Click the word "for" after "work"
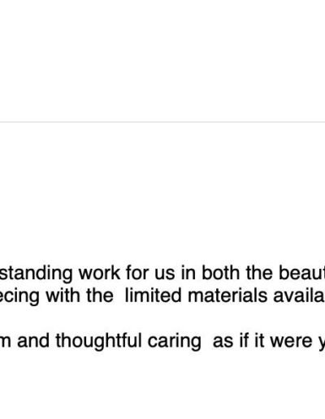The width and height of the screenshot is (325, 419). coord(137,273)
